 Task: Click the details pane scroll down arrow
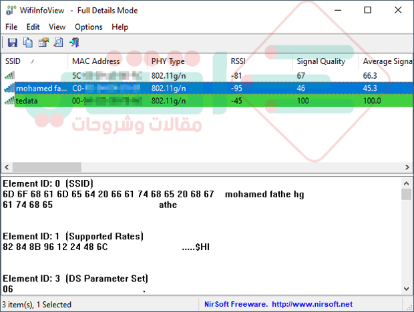click(x=407, y=289)
